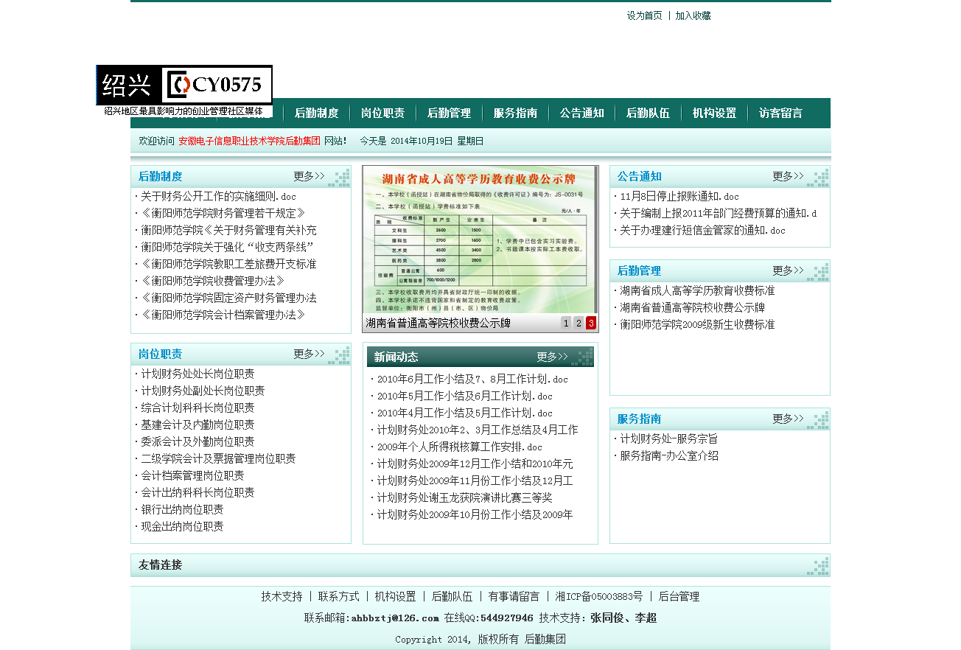Open 现金出纳岗位职责
Screen dimensions: 961x650
click(182, 527)
